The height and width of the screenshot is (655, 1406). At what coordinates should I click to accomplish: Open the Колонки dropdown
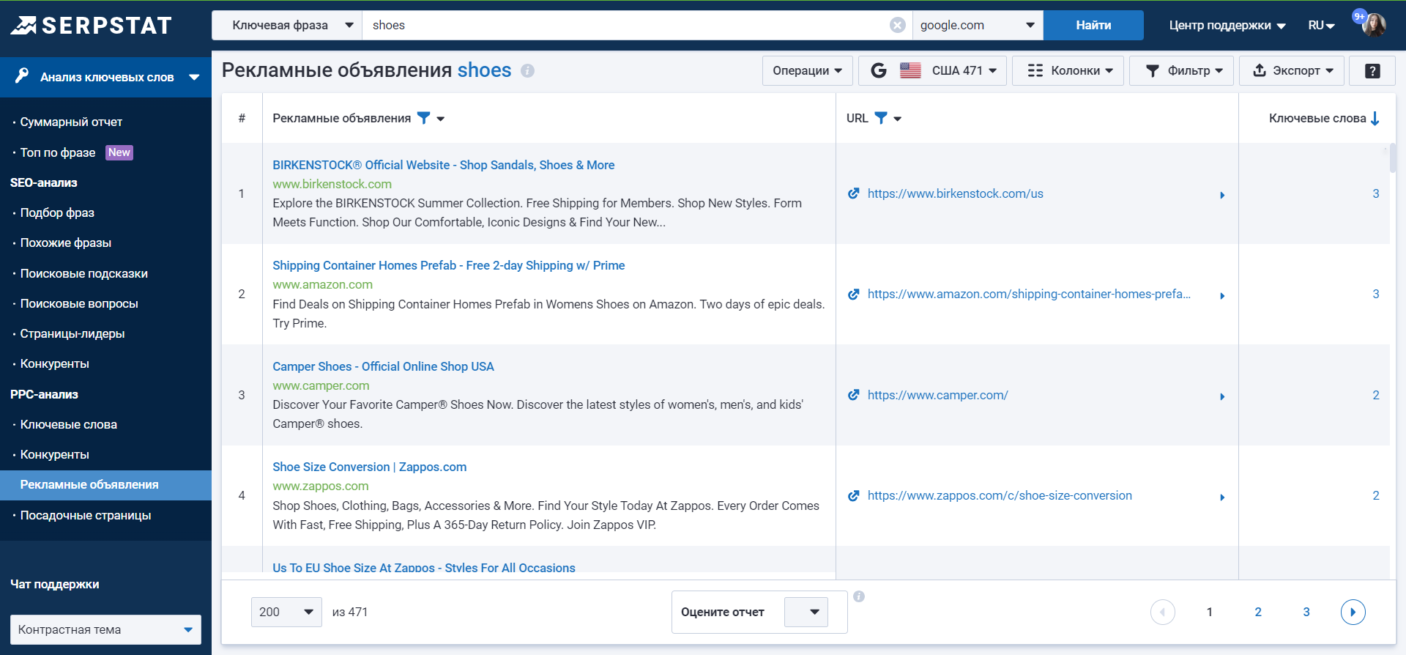(1068, 70)
